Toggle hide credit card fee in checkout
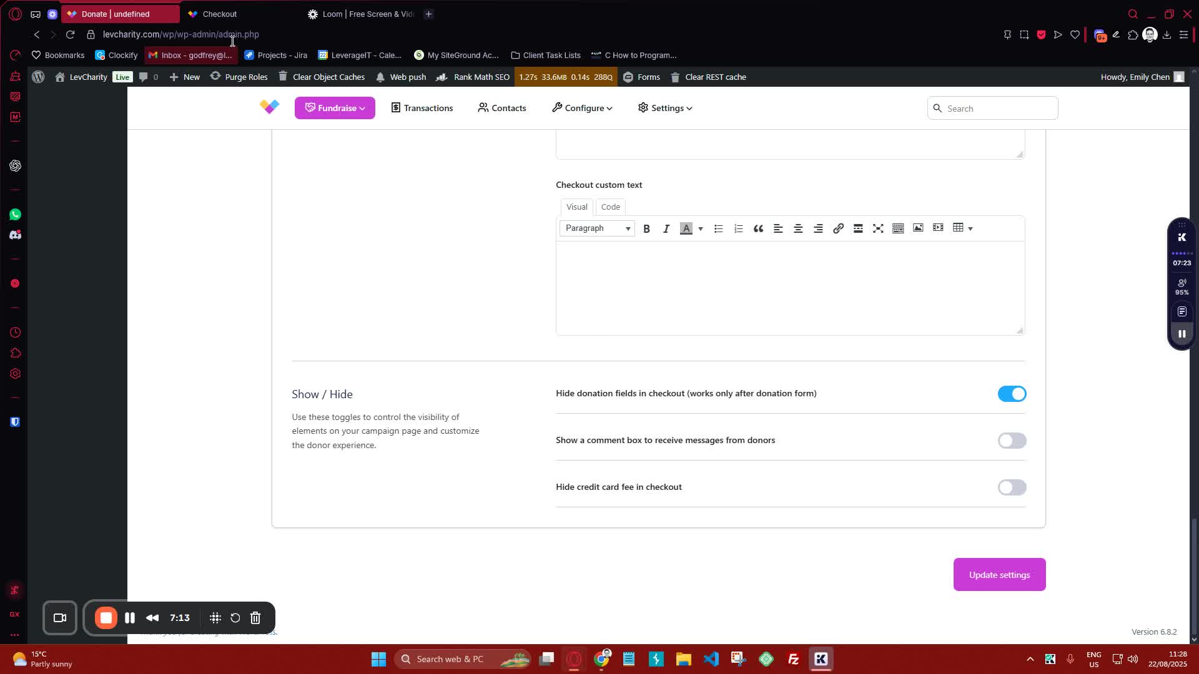Image resolution: width=1199 pixels, height=674 pixels. coord(1012,487)
